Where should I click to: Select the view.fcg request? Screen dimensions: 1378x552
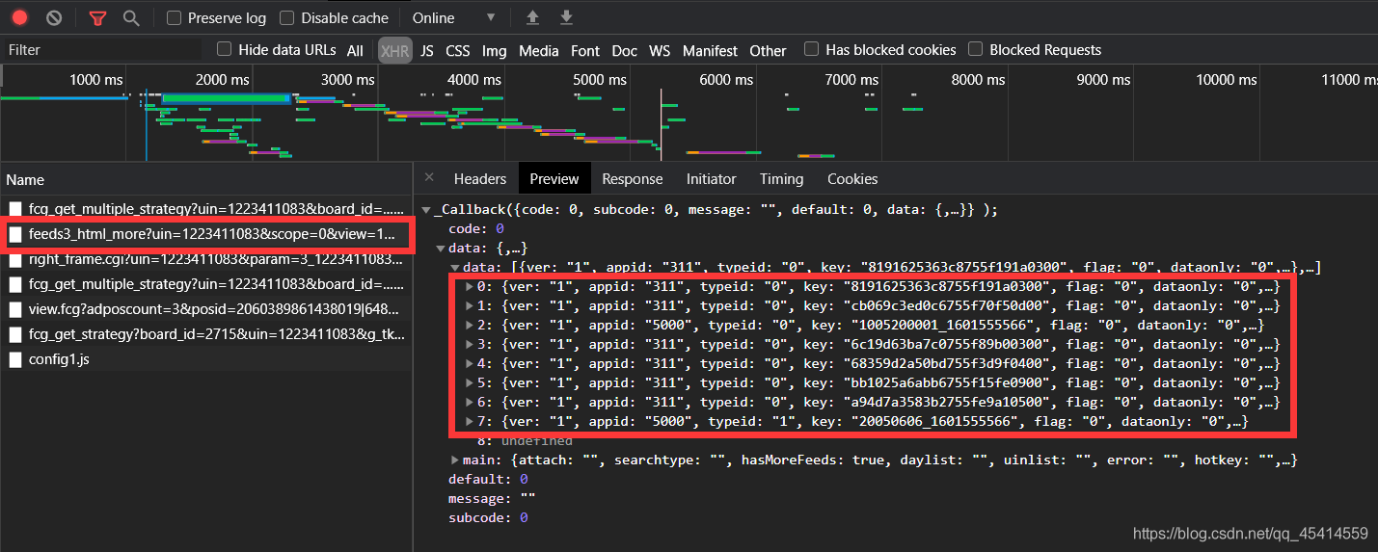pos(206,309)
